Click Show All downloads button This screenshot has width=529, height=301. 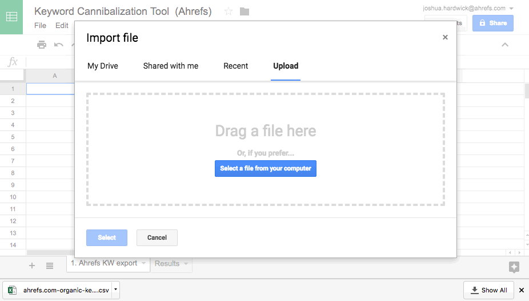click(x=488, y=290)
